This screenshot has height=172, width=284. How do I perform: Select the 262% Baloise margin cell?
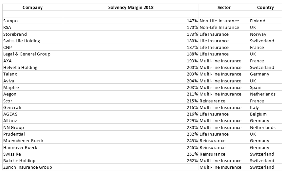(131, 161)
